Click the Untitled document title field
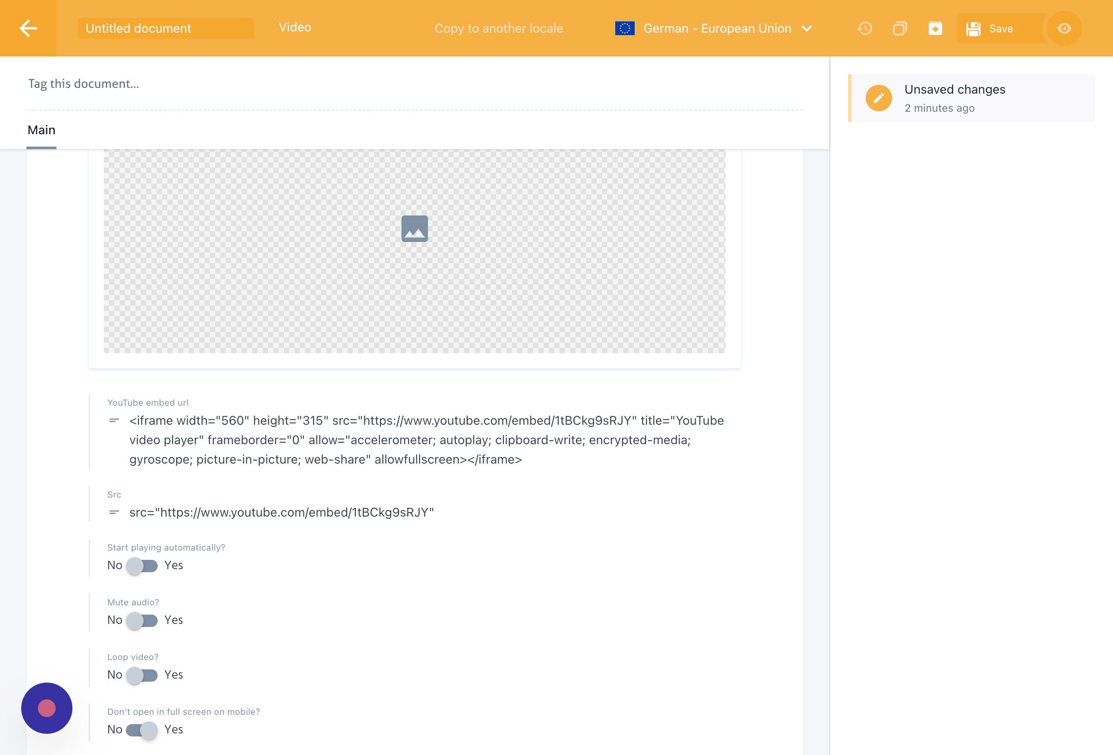This screenshot has width=1113, height=755. point(166,28)
